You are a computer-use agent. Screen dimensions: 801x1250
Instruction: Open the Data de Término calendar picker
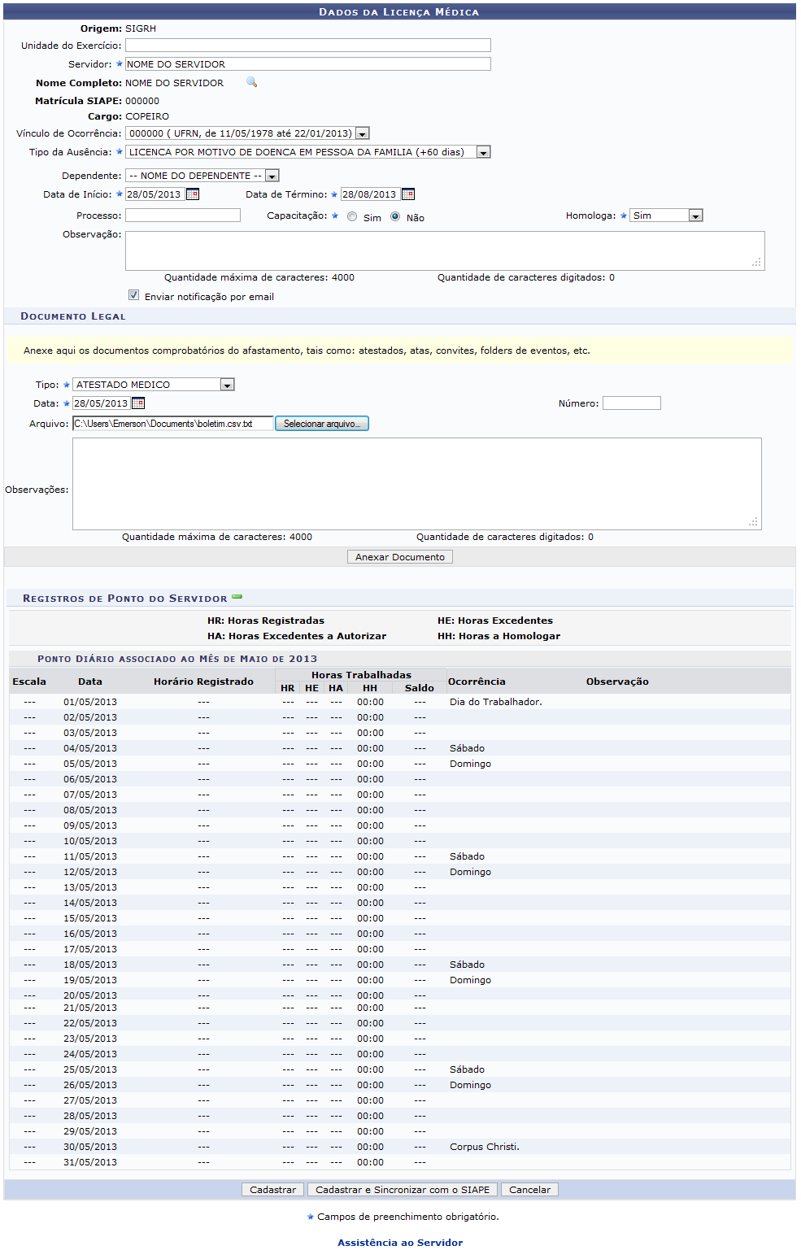point(408,194)
